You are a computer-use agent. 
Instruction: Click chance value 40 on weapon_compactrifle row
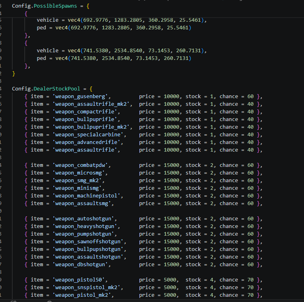[x=251, y=112]
